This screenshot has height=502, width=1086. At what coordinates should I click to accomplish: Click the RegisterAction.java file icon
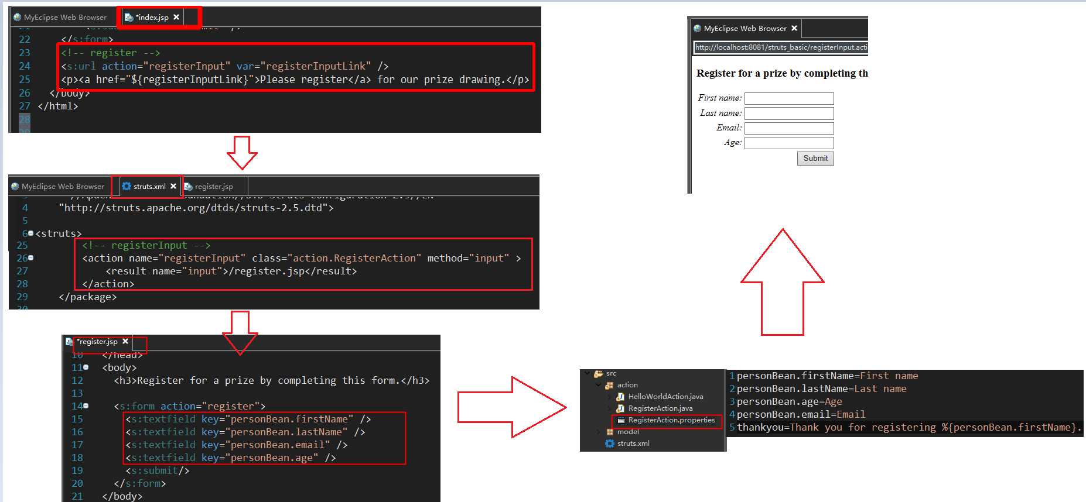coord(620,408)
